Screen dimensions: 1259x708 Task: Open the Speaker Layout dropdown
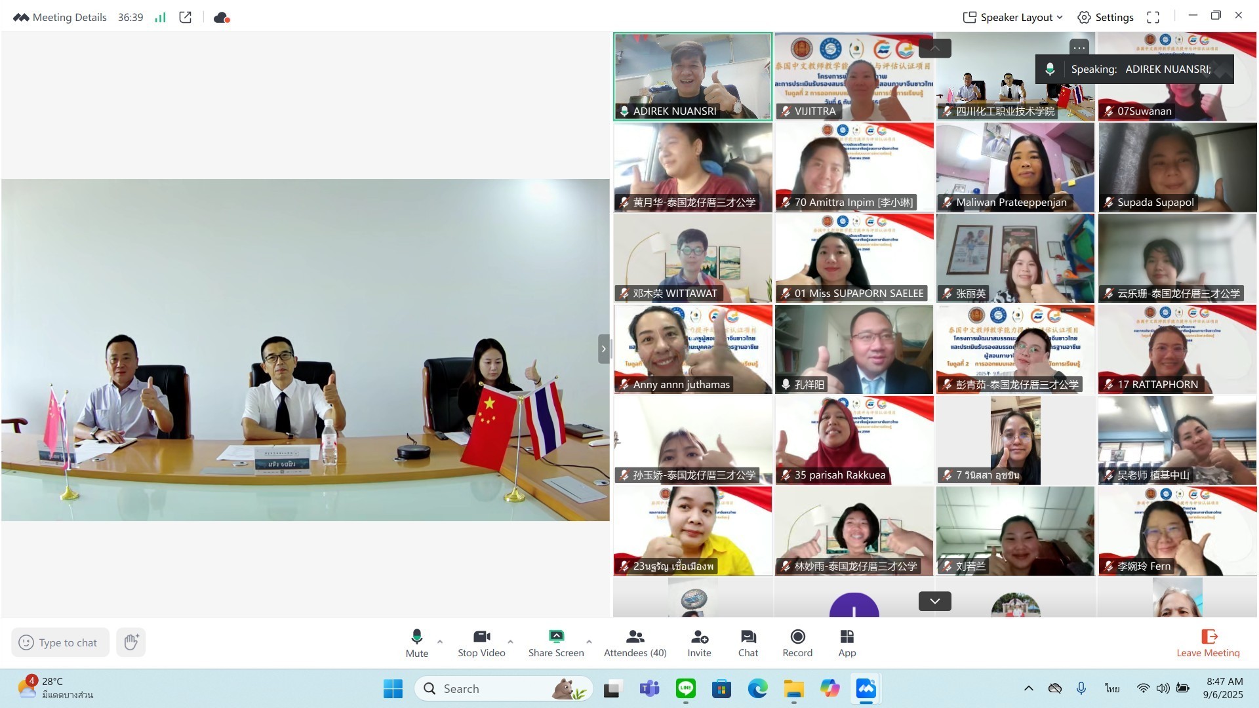(x=1012, y=18)
